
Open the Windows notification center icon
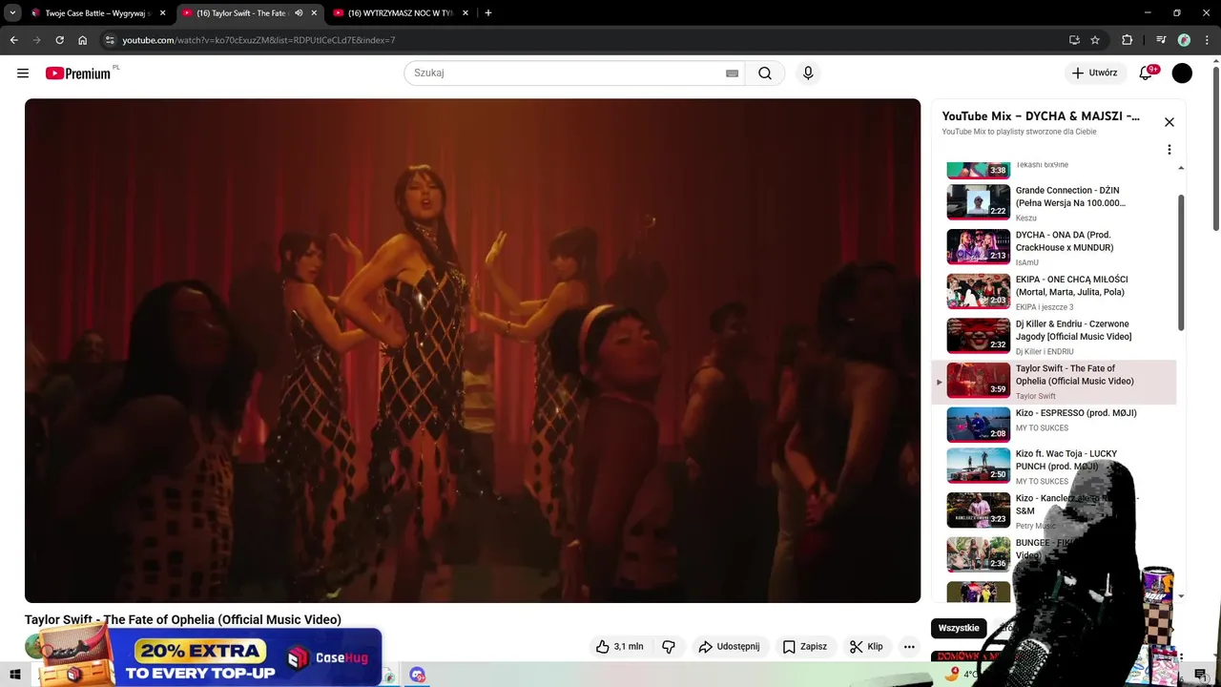[1200, 675]
